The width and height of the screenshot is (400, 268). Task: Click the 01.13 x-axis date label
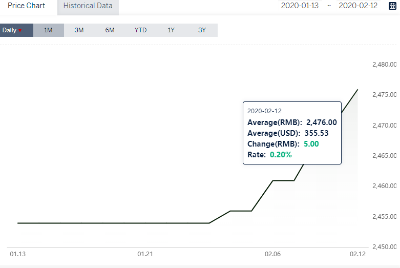18,254
